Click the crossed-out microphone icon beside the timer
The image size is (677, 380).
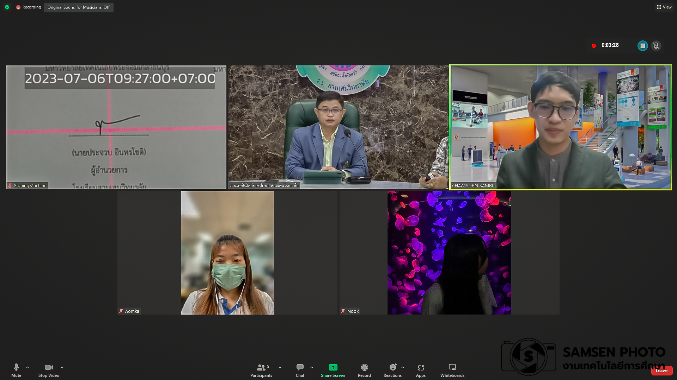[656, 46]
